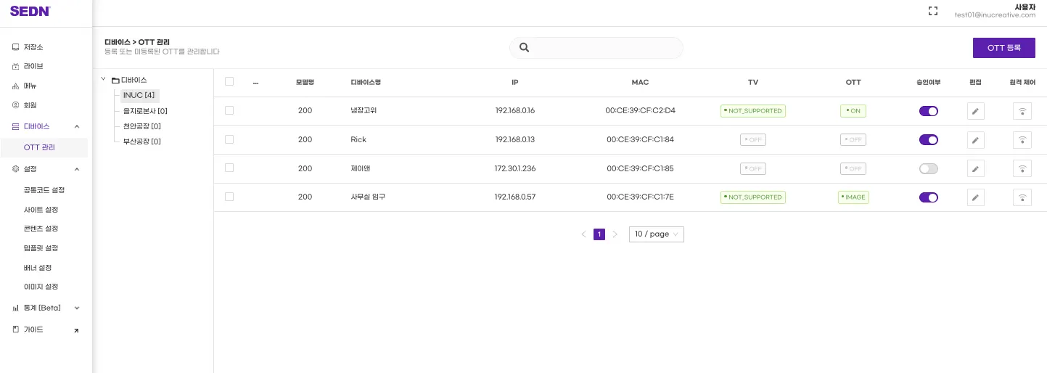Click the fullscreen expand icon

933,11
